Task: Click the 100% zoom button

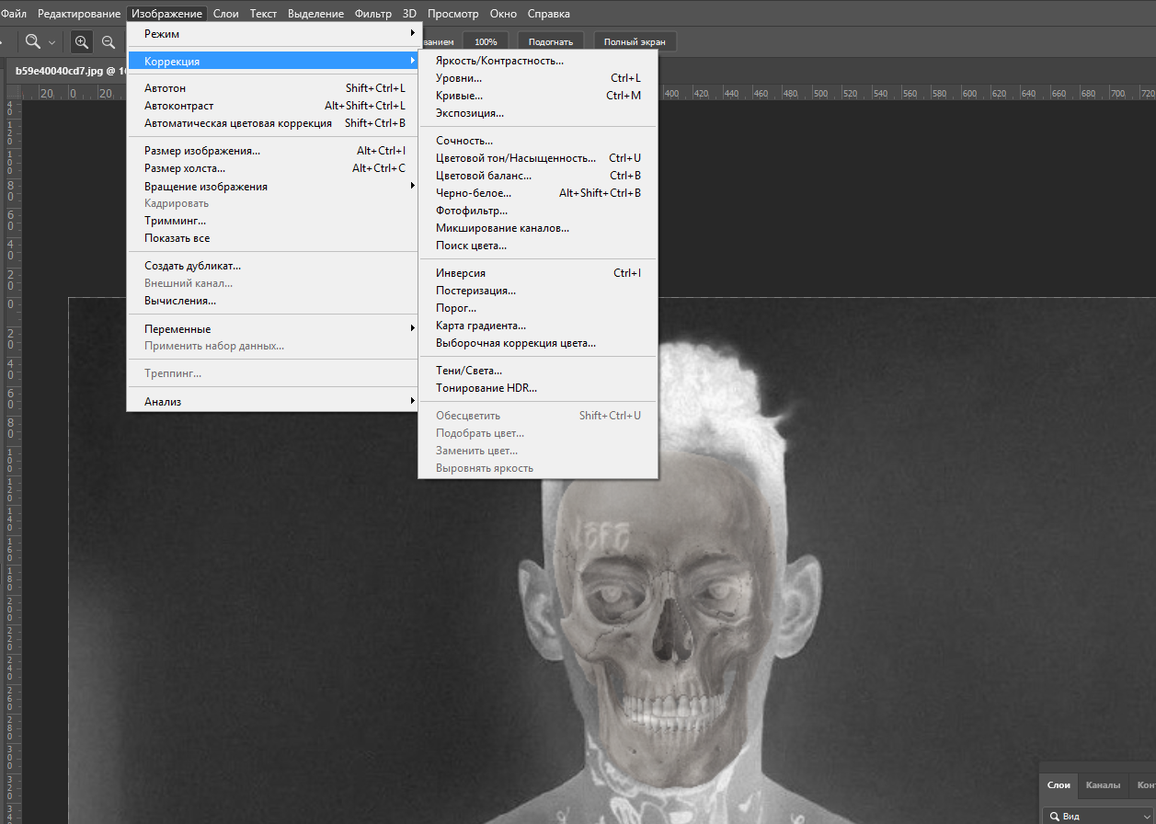Action: (x=486, y=42)
